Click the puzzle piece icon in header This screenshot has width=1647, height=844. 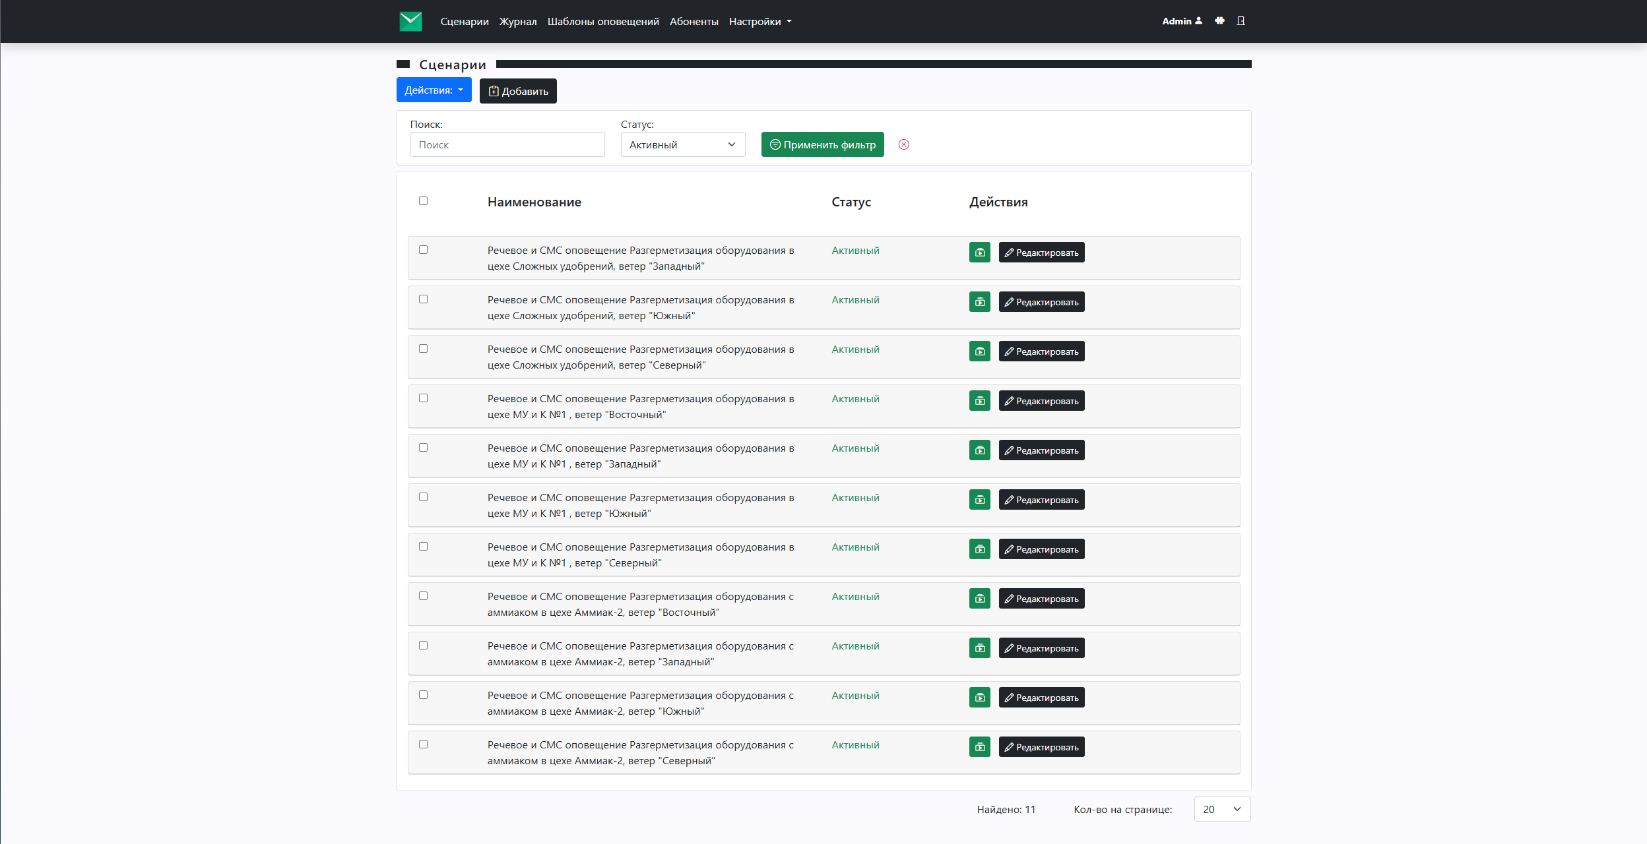pyautogui.click(x=1219, y=21)
